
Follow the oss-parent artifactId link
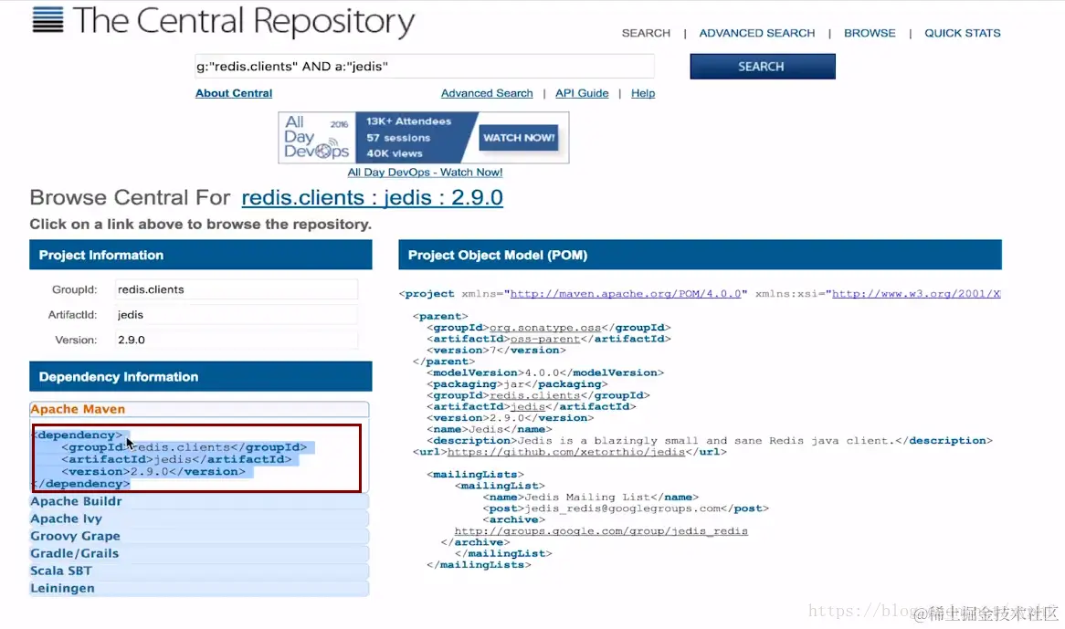(544, 339)
